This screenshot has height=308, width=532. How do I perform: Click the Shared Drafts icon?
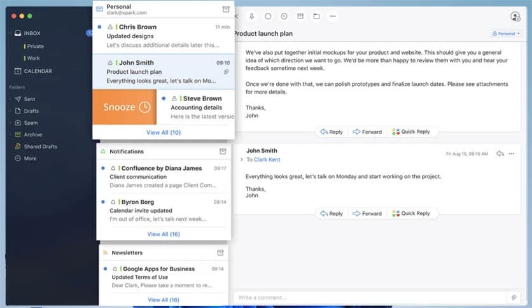point(18,146)
